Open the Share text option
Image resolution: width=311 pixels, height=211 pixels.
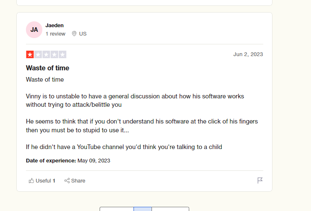point(78,181)
